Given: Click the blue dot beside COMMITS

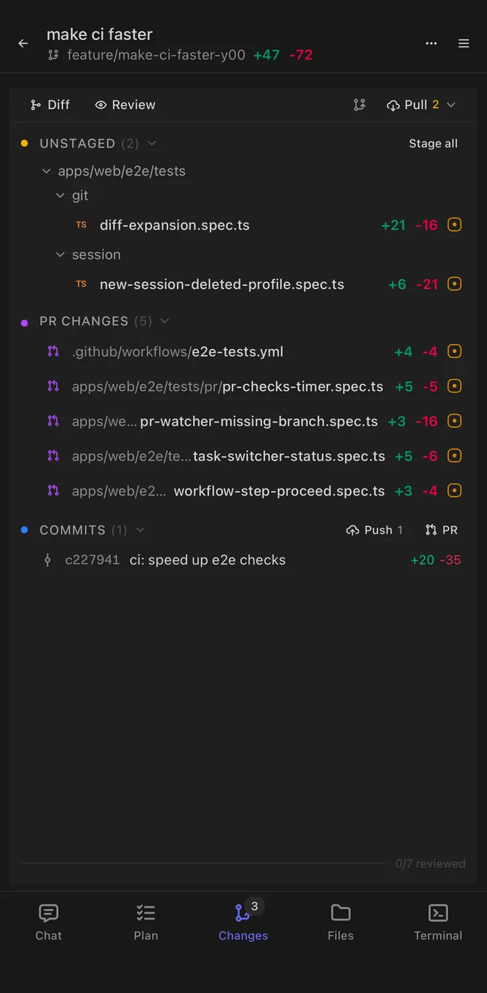Looking at the screenshot, I should (24, 530).
